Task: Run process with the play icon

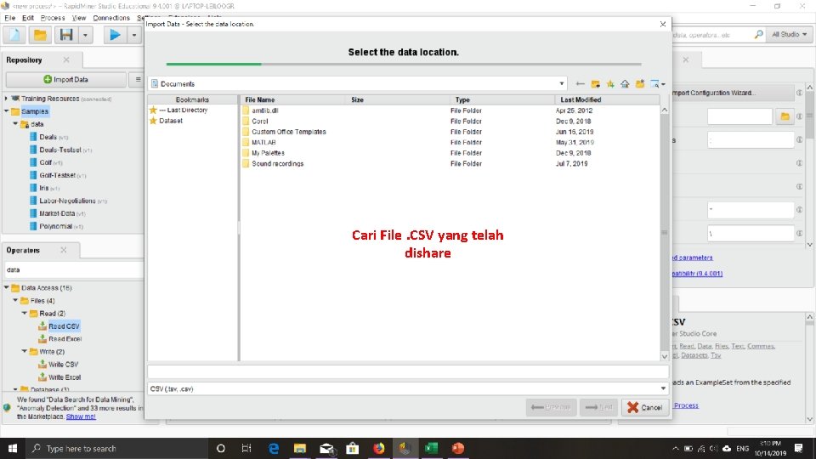Action: click(115, 35)
